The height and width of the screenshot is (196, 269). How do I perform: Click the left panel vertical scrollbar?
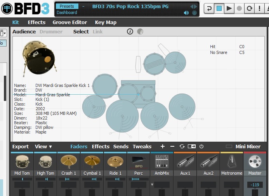(5, 88)
